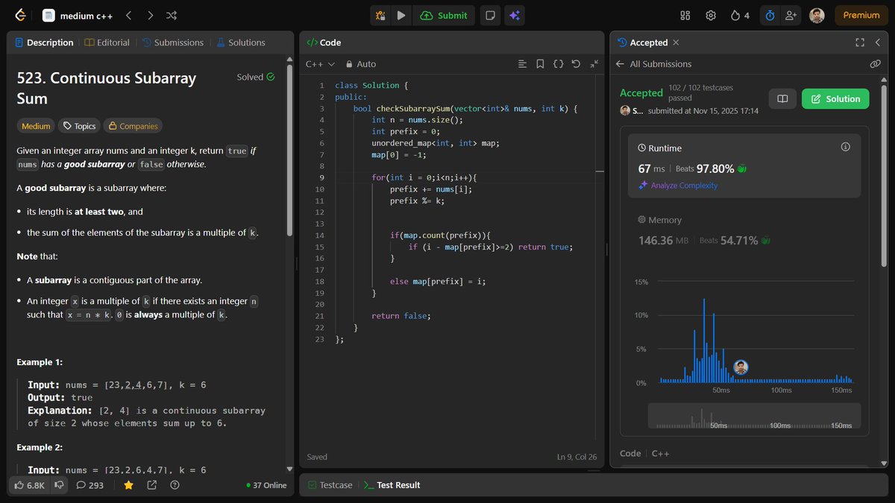Open the help question mark icon
The image size is (895, 503).
pyautogui.click(x=175, y=485)
